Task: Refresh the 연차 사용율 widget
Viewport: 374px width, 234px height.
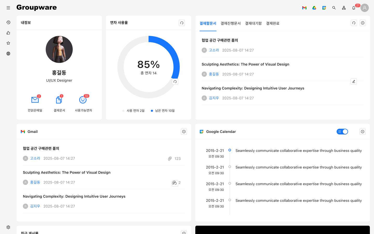Action: coord(182,23)
